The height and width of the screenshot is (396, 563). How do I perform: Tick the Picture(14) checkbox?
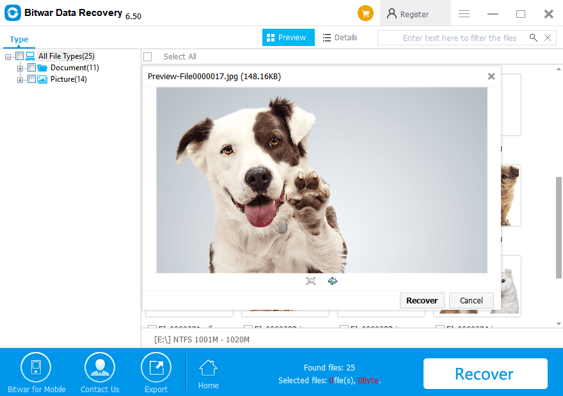pyautogui.click(x=31, y=79)
